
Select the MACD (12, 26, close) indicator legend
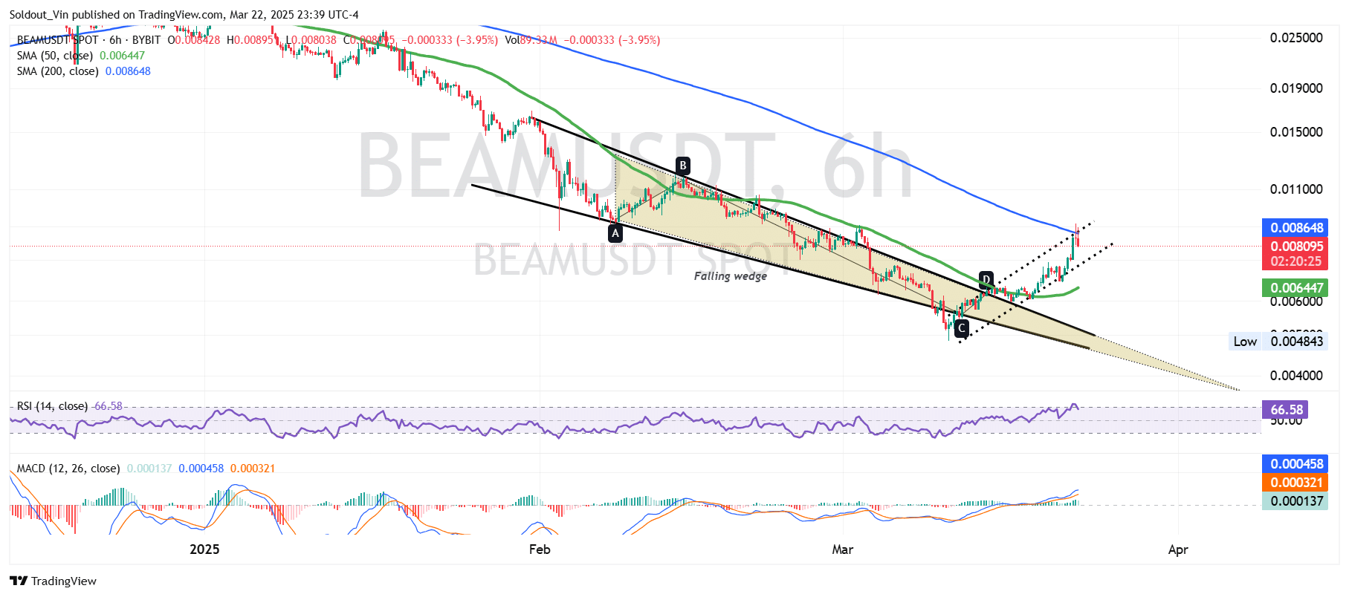click(68, 469)
